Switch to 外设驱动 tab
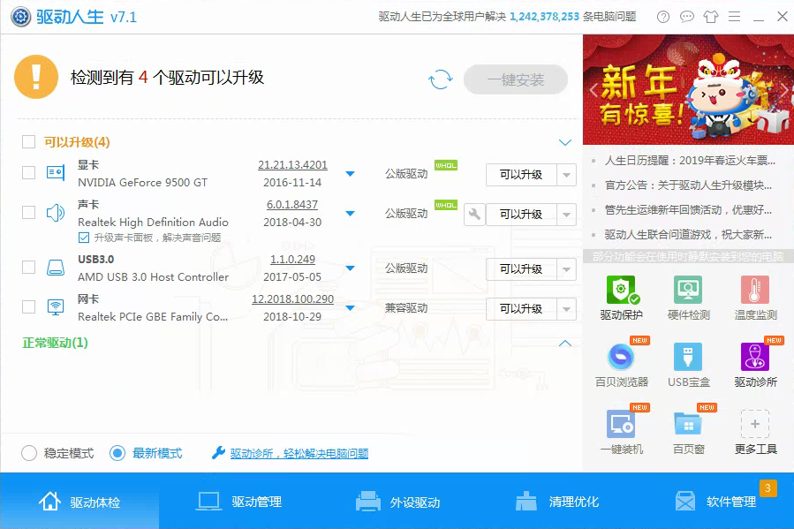This screenshot has width=794, height=529. 397,502
